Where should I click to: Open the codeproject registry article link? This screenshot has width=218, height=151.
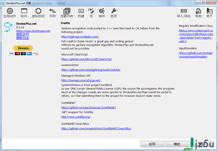pyautogui.click(x=196, y=36)
